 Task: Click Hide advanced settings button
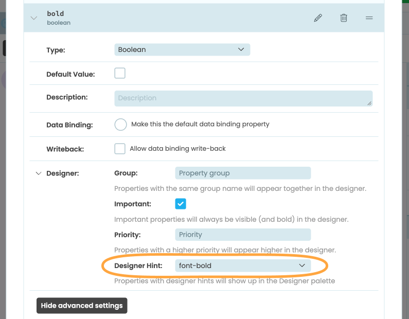(82, 306)
